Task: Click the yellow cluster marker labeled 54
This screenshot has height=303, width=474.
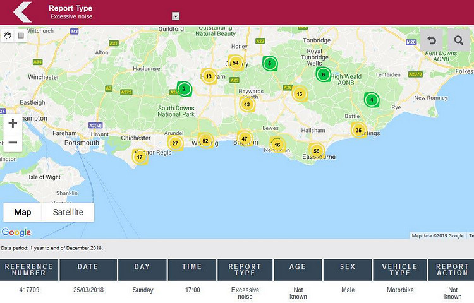Action: (236, 63)
